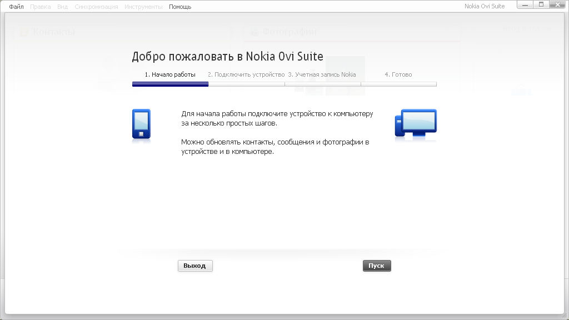This screenshot has width=569, height=320.
Task: Open the Инструменты menu
Action: (x=143, y=7)
